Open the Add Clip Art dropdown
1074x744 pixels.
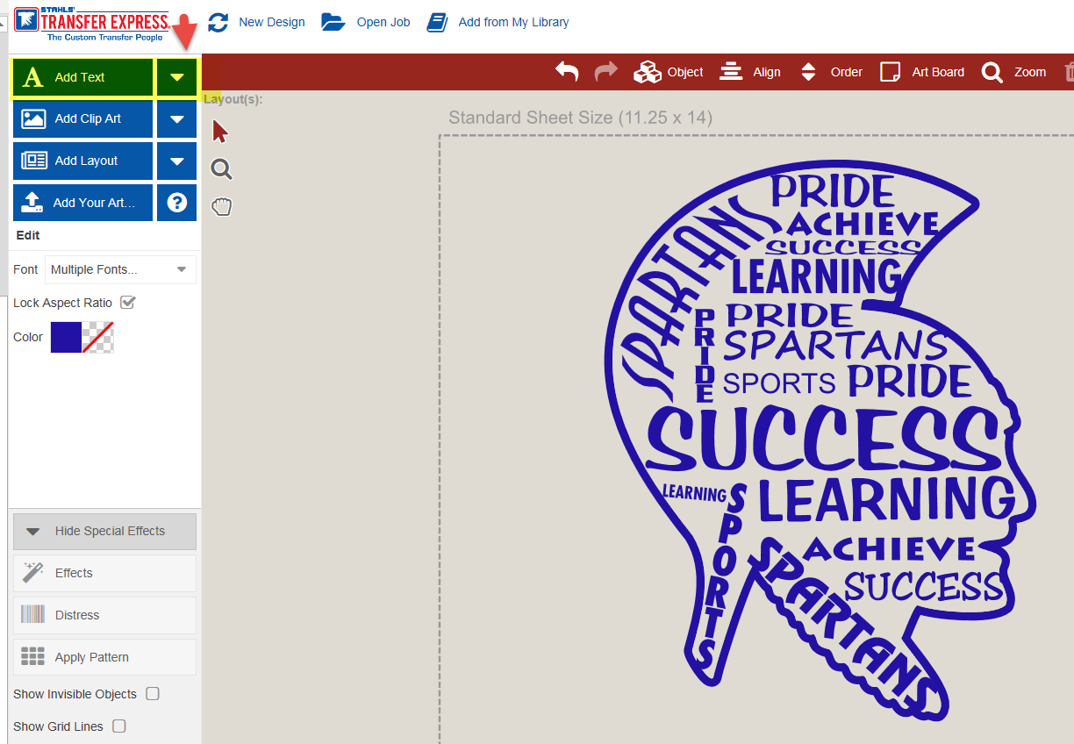click(x=176, y=118)
